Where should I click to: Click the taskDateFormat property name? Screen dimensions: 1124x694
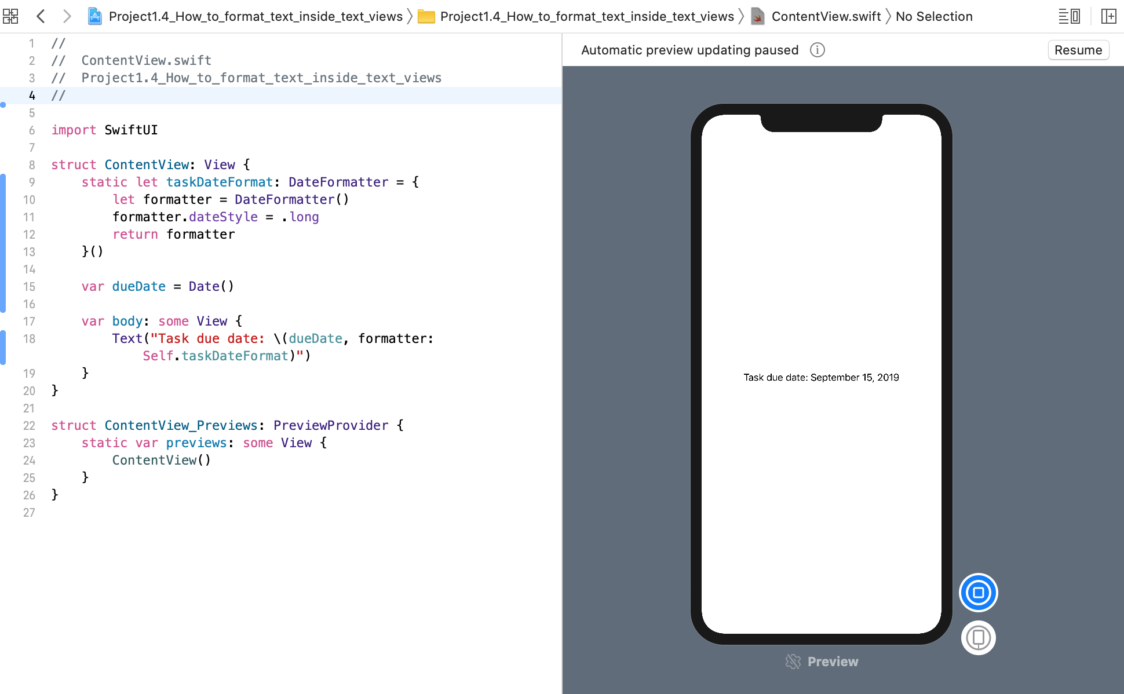point(219,182)
